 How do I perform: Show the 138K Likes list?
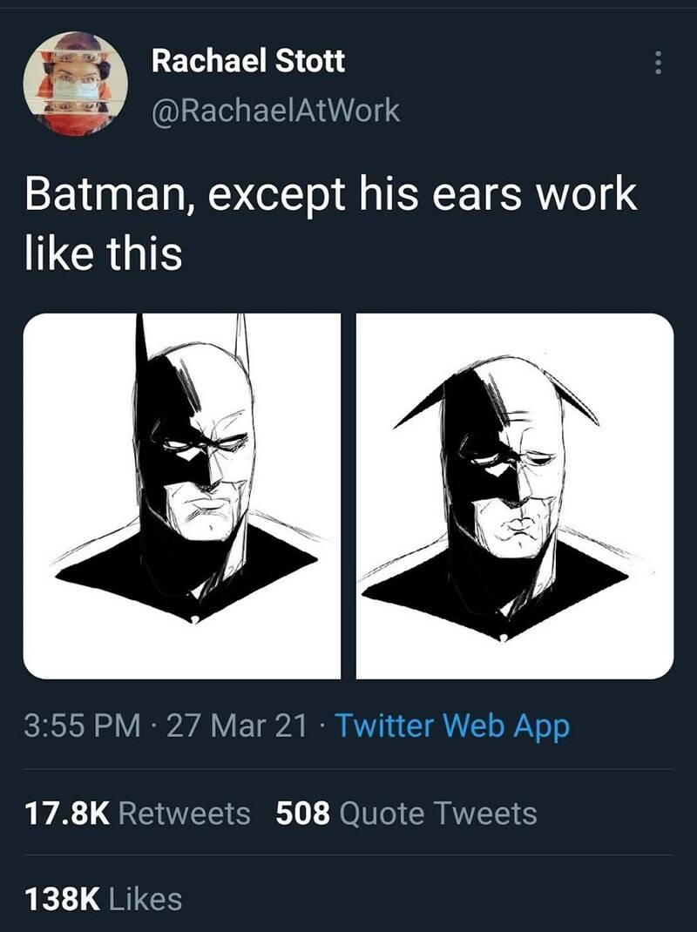[x=103, y=898]
